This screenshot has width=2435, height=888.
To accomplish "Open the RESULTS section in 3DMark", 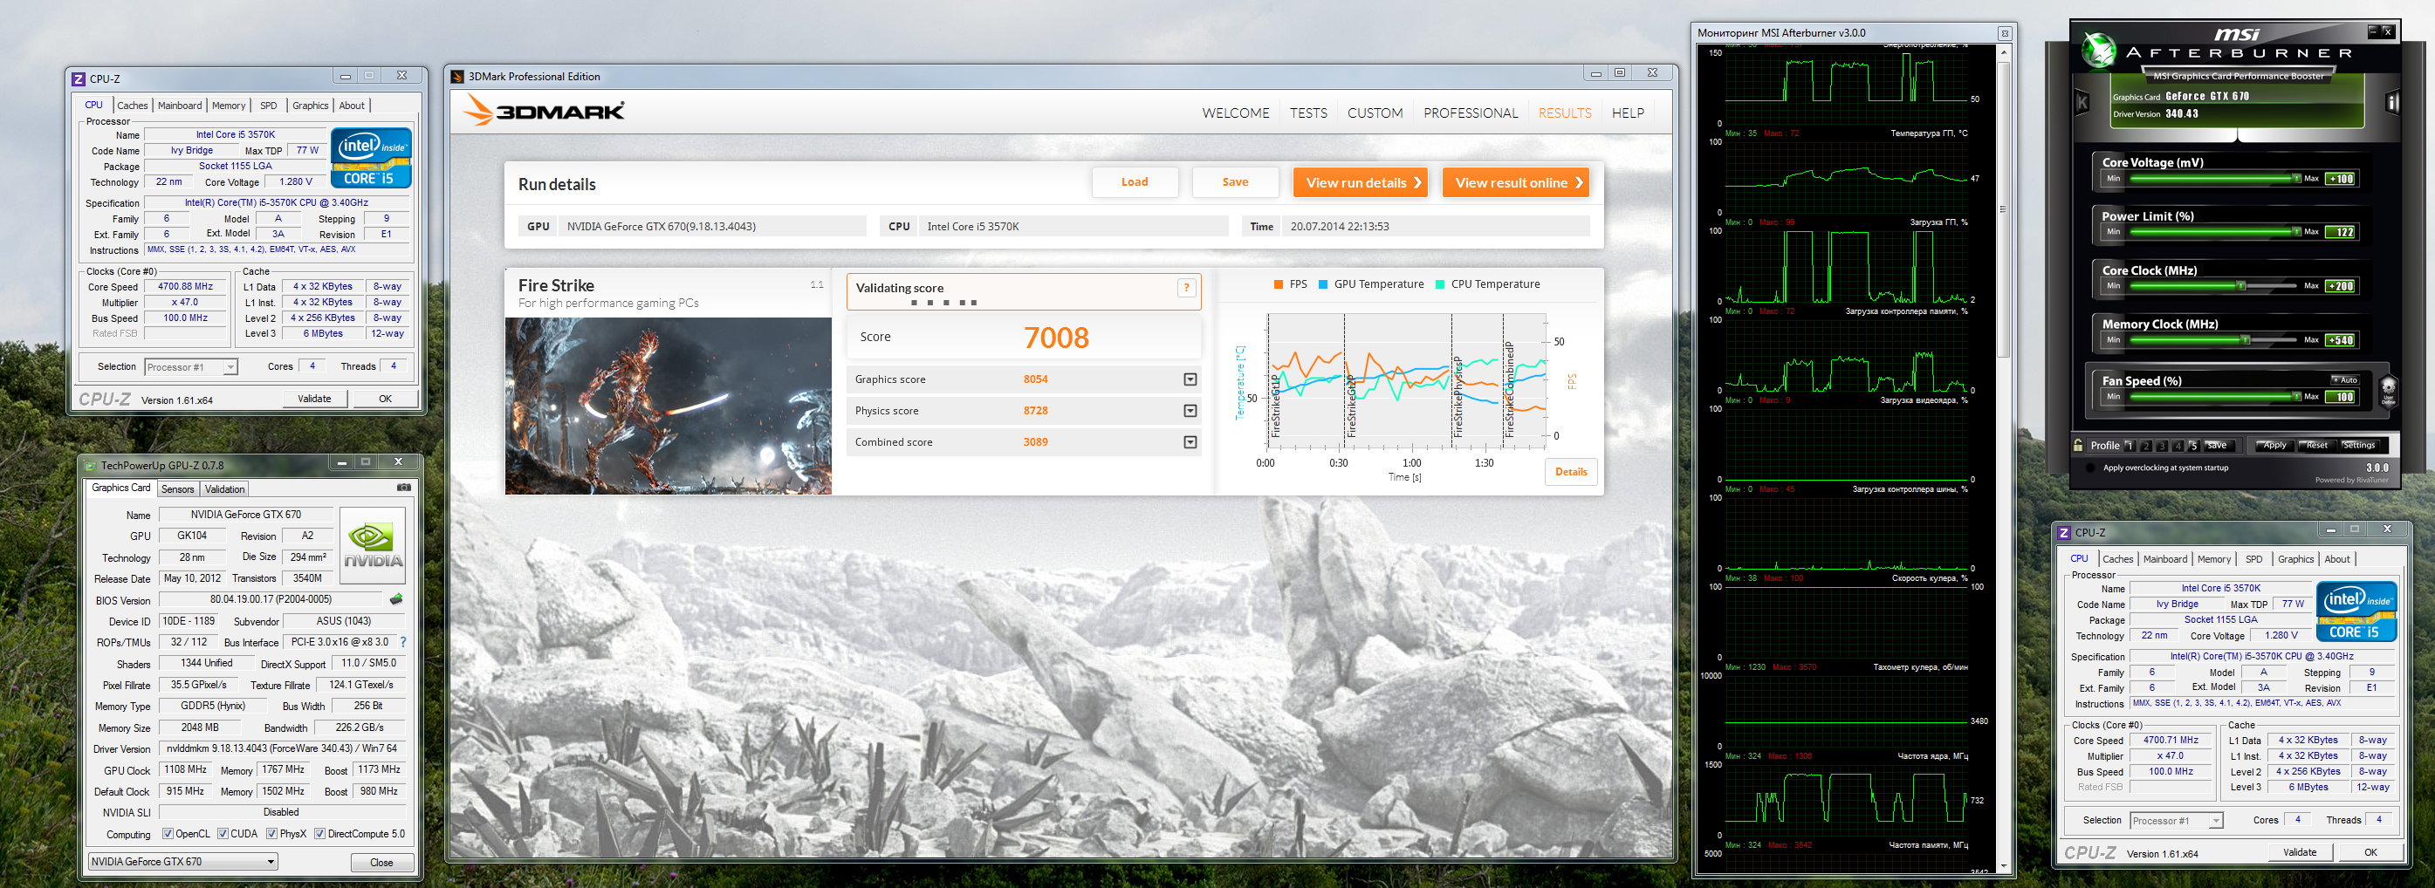I will (x=1564, y=113).
